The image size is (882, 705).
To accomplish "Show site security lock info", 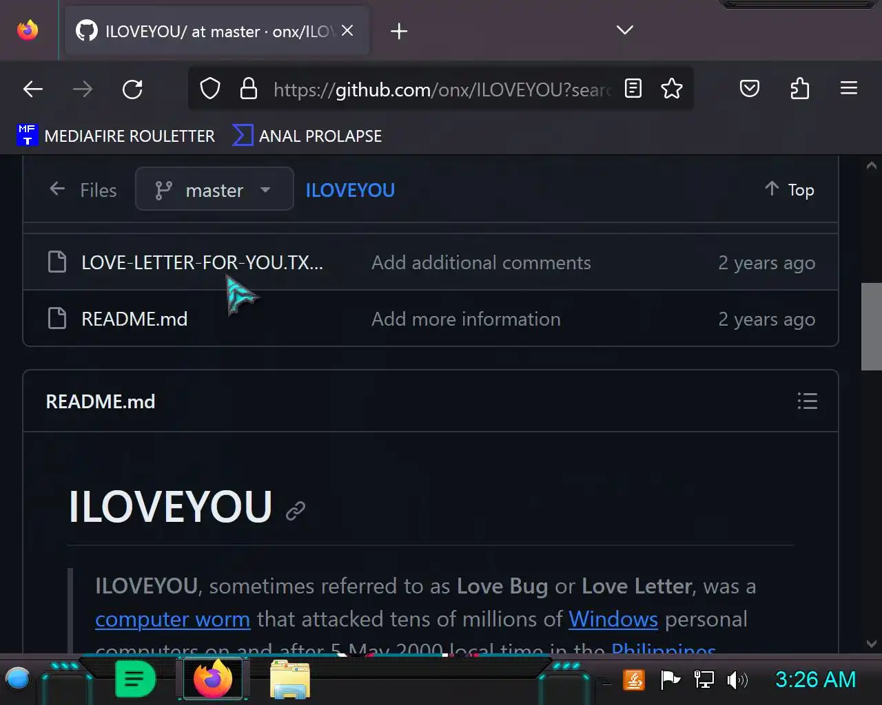I will (248, 89).
